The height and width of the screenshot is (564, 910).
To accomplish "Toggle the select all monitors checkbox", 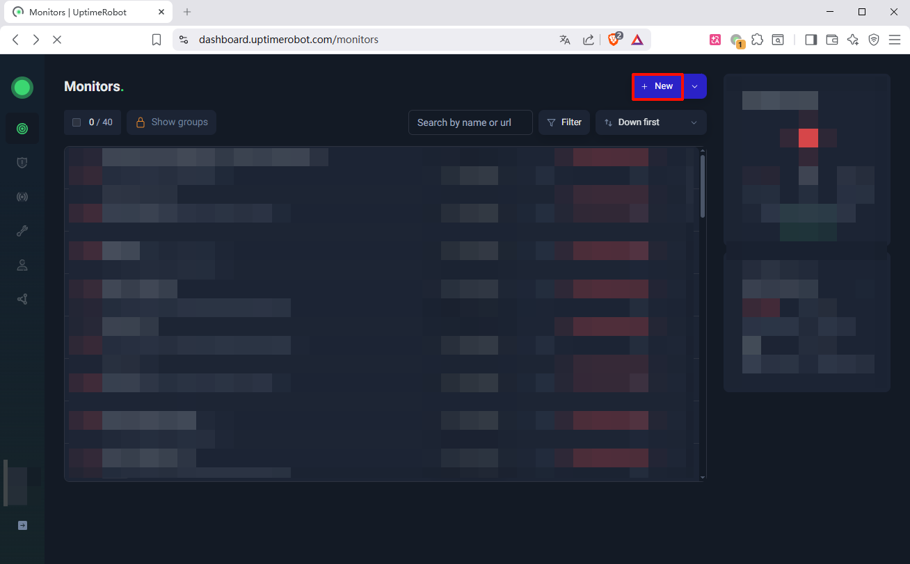I will point(77,122).
